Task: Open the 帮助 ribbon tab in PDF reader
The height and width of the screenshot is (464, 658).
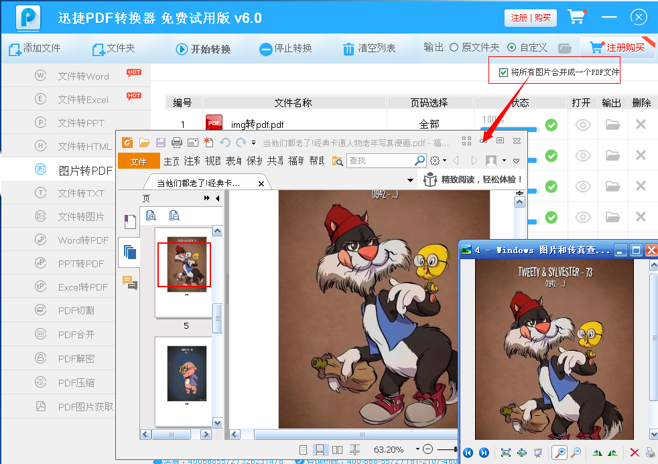Action: click(x=317, y=161)
